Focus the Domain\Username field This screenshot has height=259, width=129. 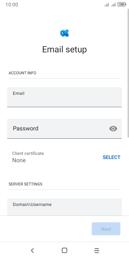64,207
